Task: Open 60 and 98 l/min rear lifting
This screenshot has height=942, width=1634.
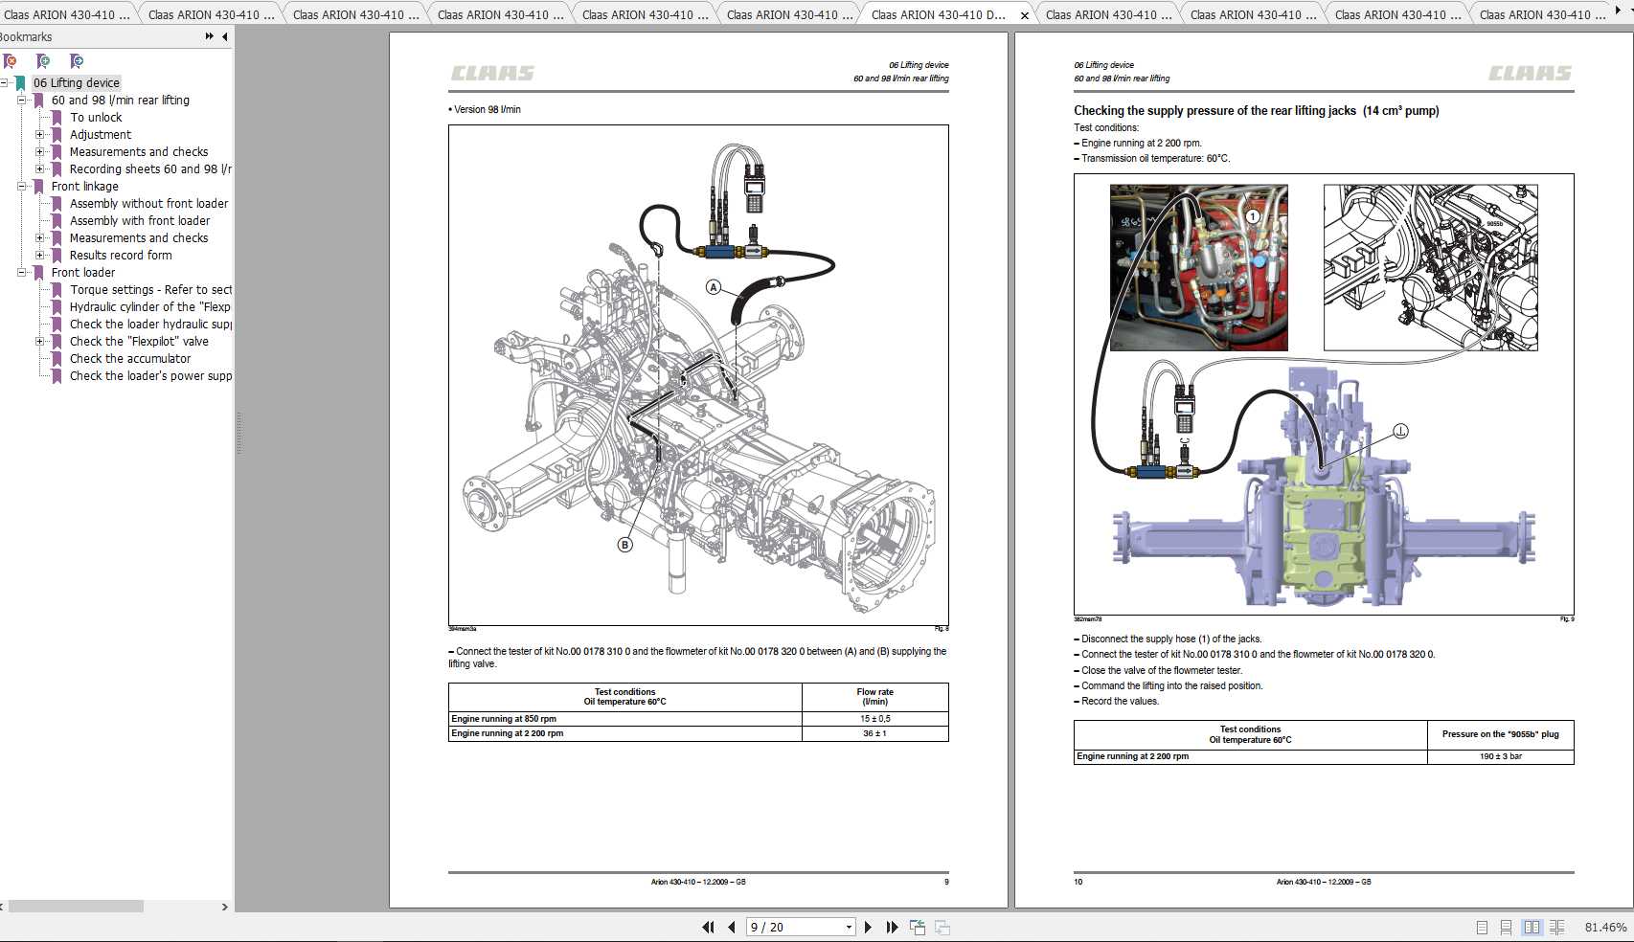Action: [x=121, y=101]
